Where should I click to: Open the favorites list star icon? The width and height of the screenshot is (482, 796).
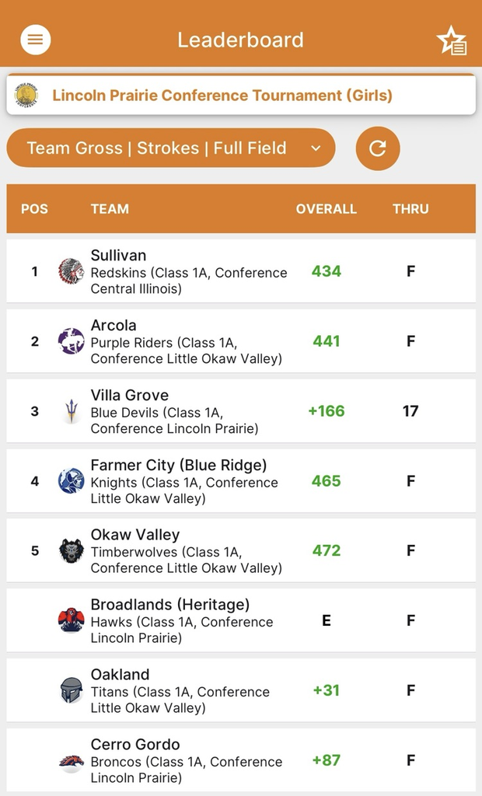452,40
